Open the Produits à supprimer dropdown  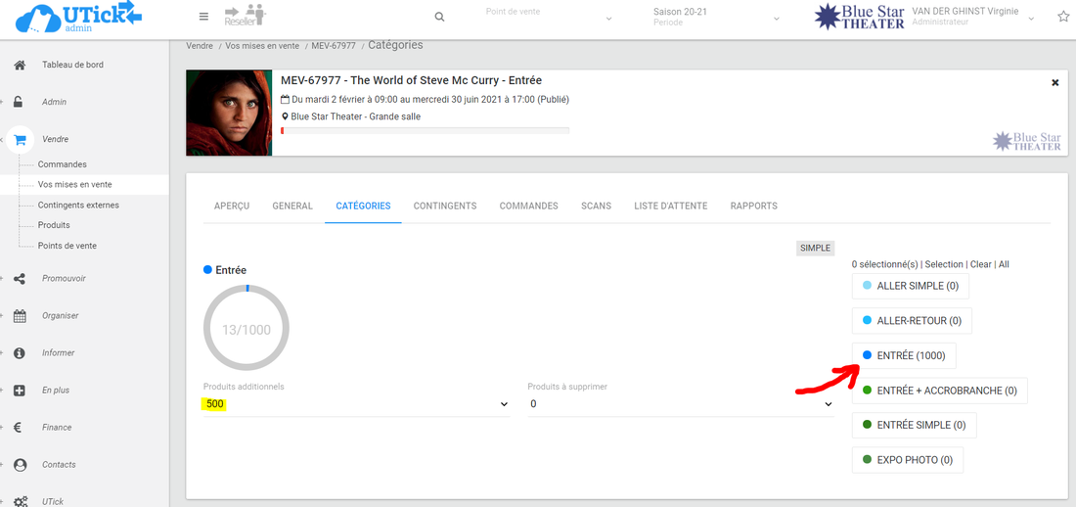(680, 404)
